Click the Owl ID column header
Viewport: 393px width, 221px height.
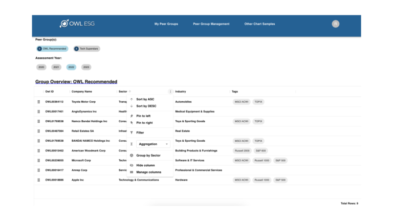tap(49, 92)
